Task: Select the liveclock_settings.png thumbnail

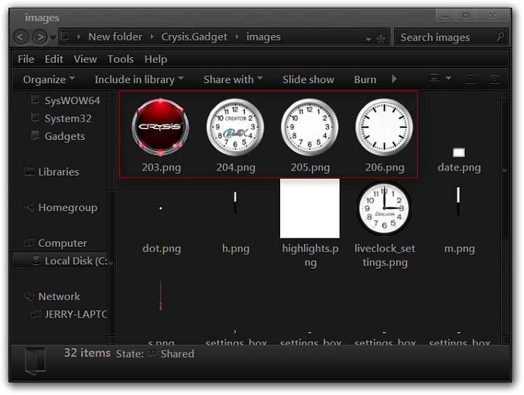Action: click(x=384, y=208)
